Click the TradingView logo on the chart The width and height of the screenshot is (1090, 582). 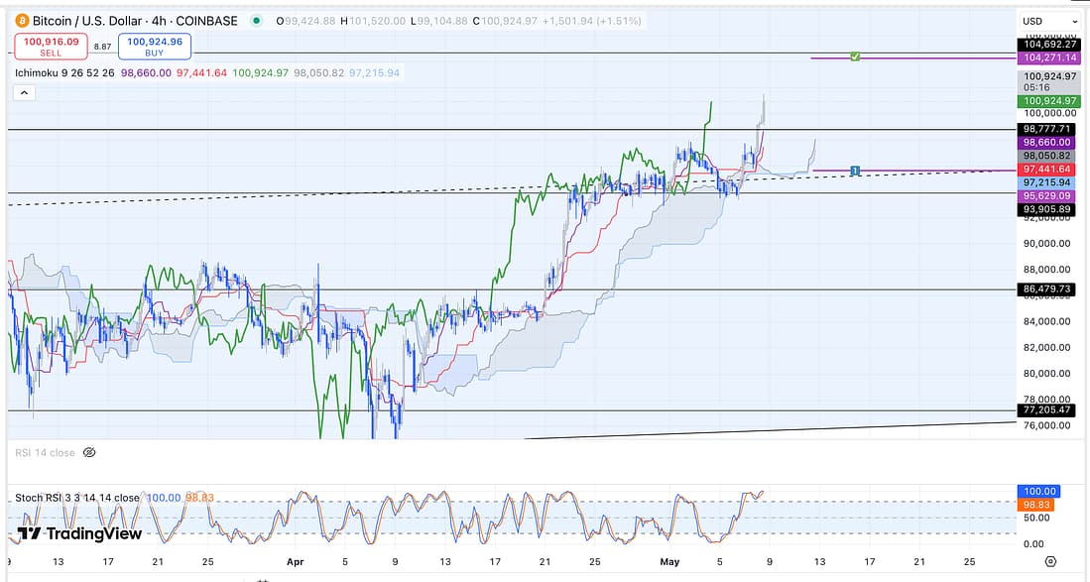(x=79, y=533)
